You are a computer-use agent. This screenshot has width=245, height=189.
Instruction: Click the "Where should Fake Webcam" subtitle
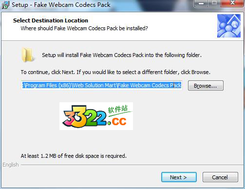(84, 28)
